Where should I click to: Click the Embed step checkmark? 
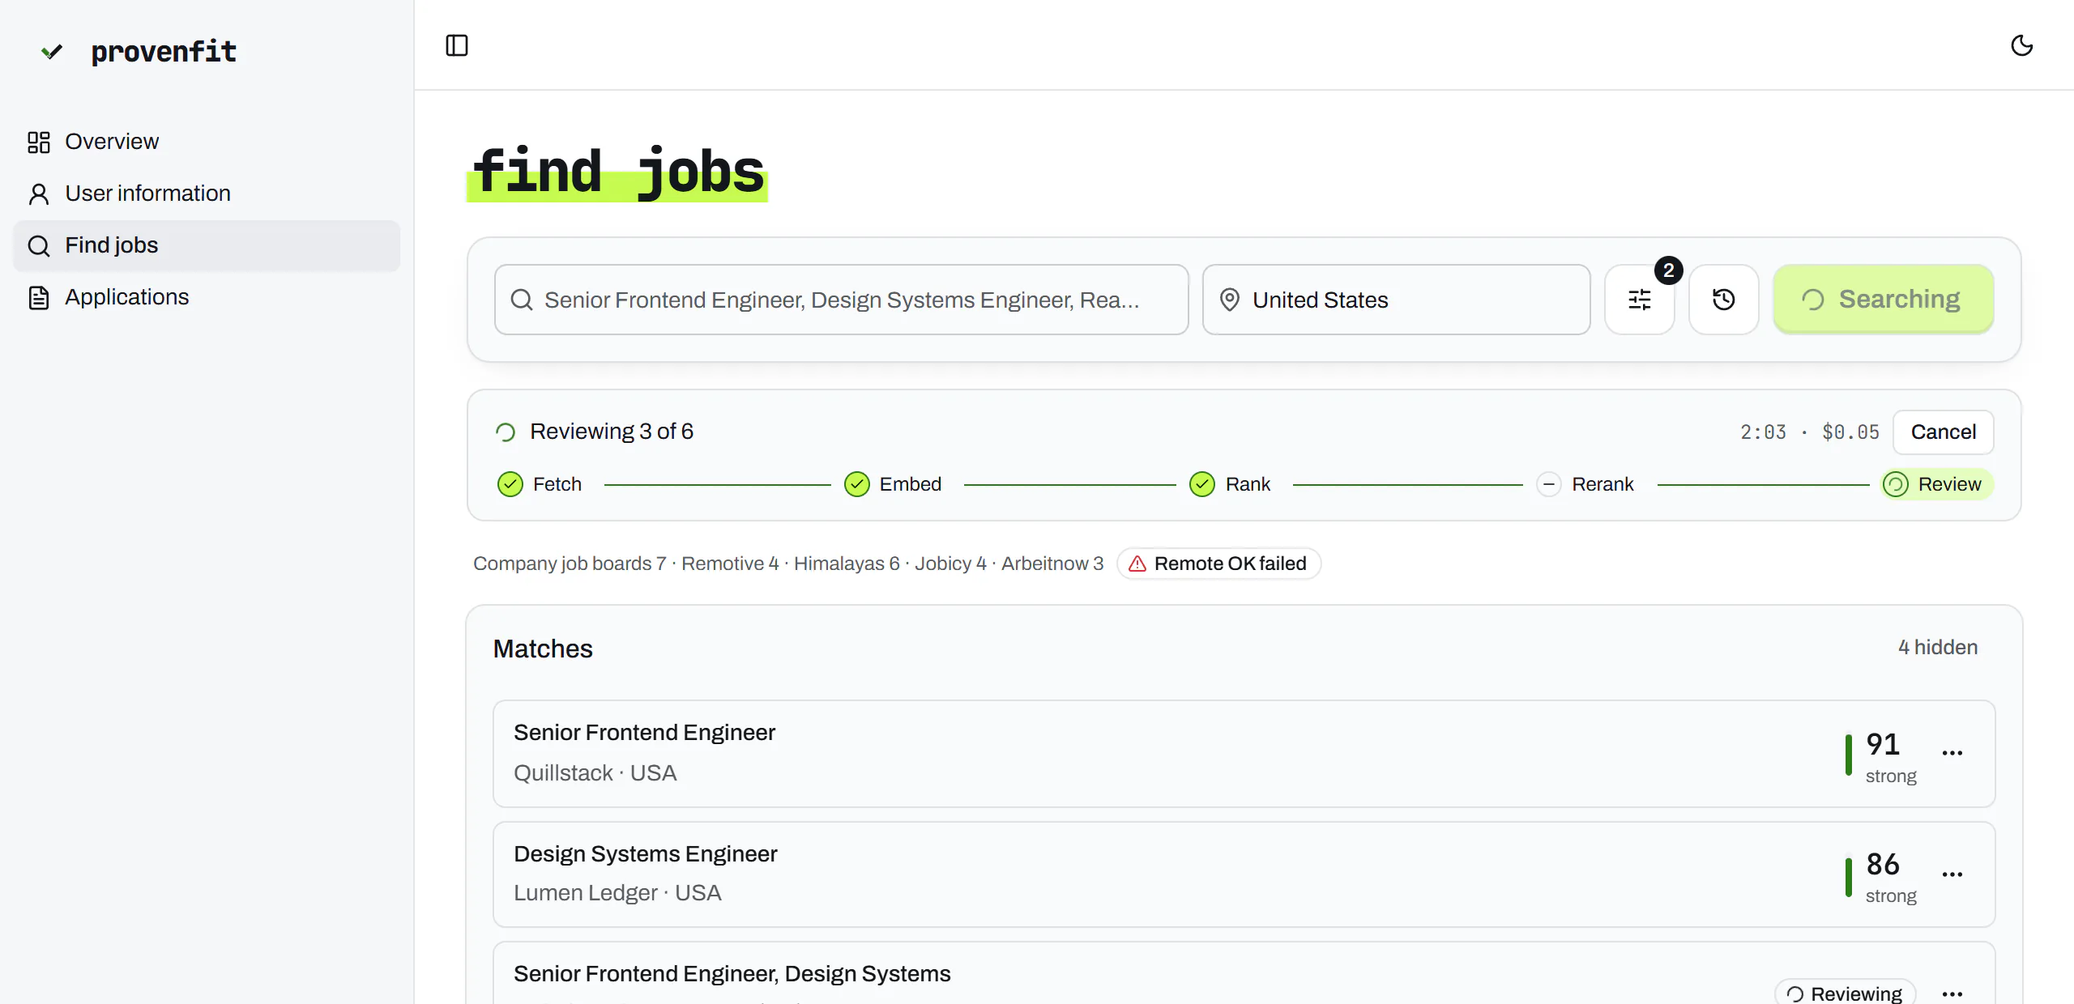tap(857, 484)
